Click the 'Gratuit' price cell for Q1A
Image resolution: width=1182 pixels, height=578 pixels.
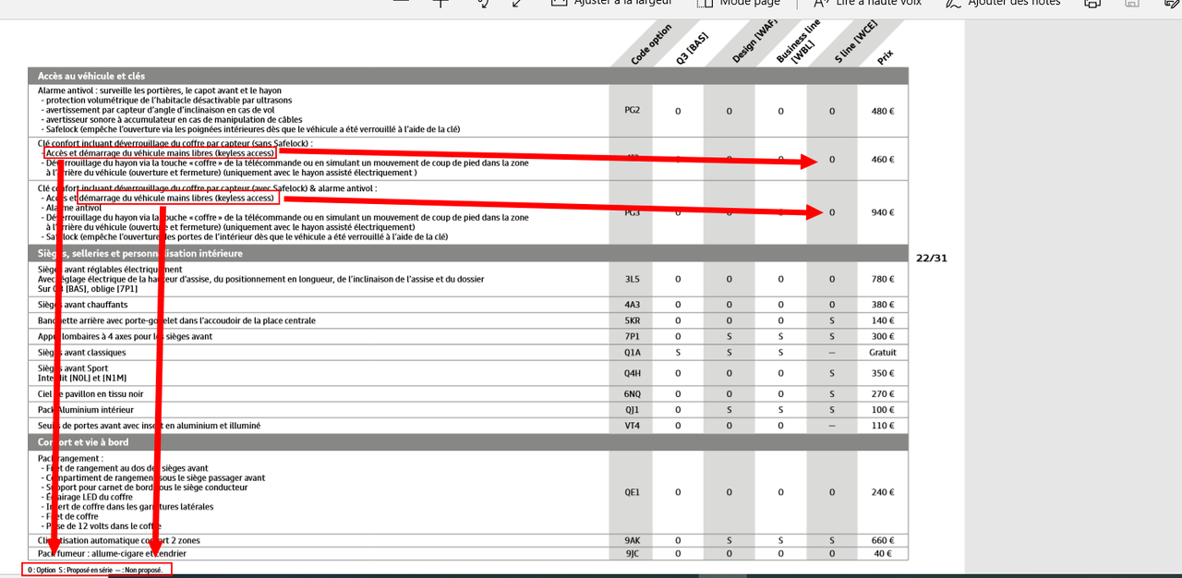pyautogui.click(x=883, y=353)
